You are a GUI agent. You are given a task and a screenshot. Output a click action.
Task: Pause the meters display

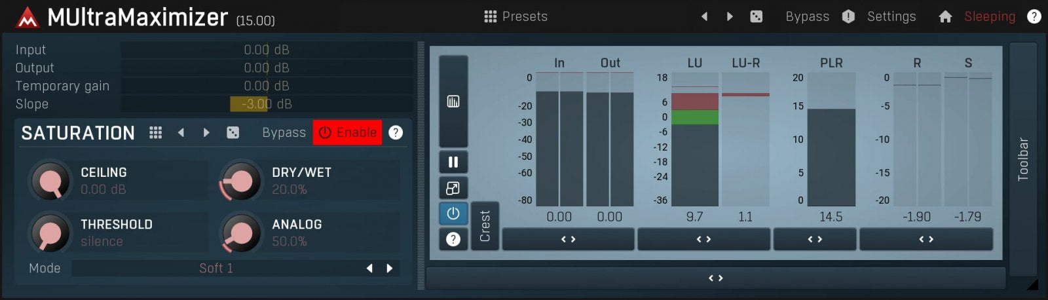(x=453, y=162)
